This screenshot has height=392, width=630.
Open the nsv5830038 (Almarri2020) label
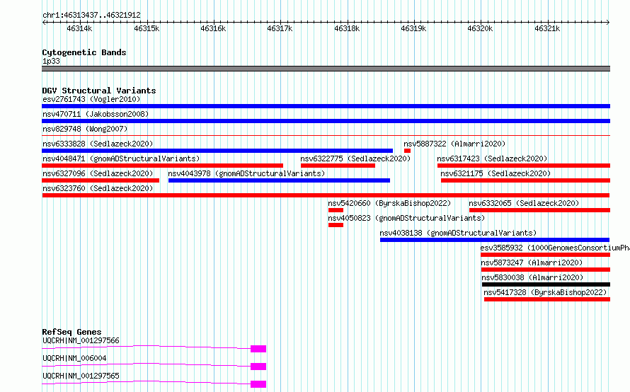[532, 277]
